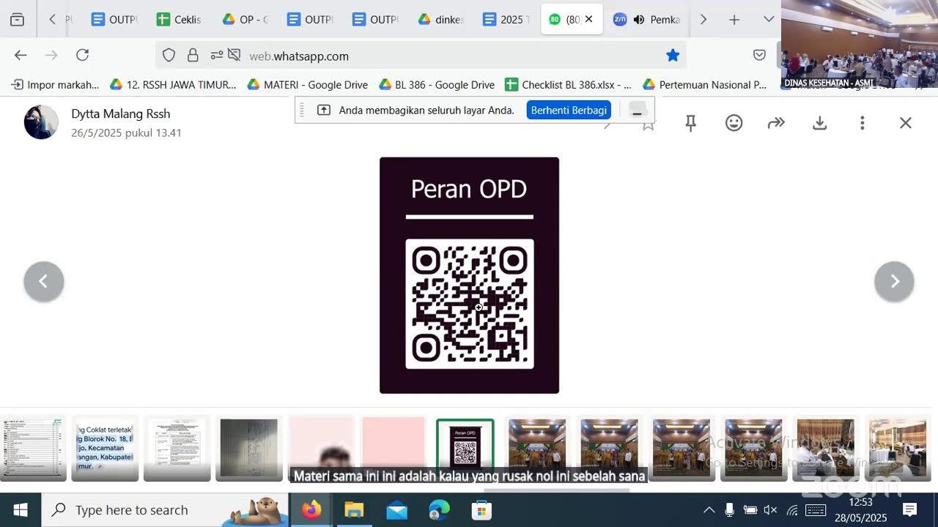Go to next media item
This screenshot has width=938, height=527.
[894, 282]
